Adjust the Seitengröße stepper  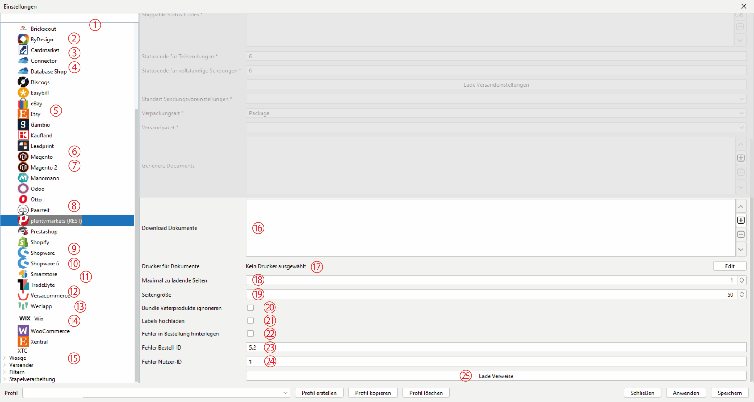click(x=742, y=294)
